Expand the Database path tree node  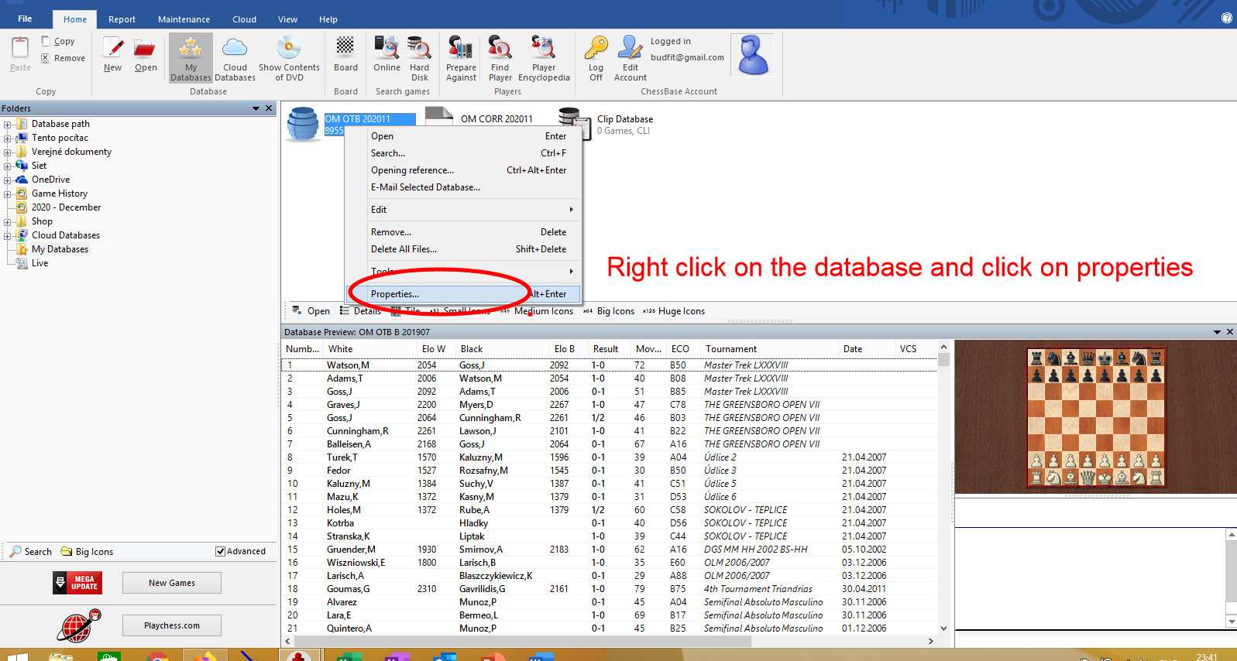pyautogui.click(x=7, y=124)
